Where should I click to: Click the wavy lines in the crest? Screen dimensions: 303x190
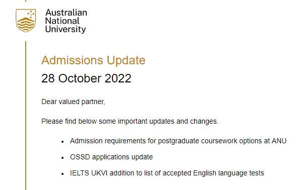click(25, 25)
